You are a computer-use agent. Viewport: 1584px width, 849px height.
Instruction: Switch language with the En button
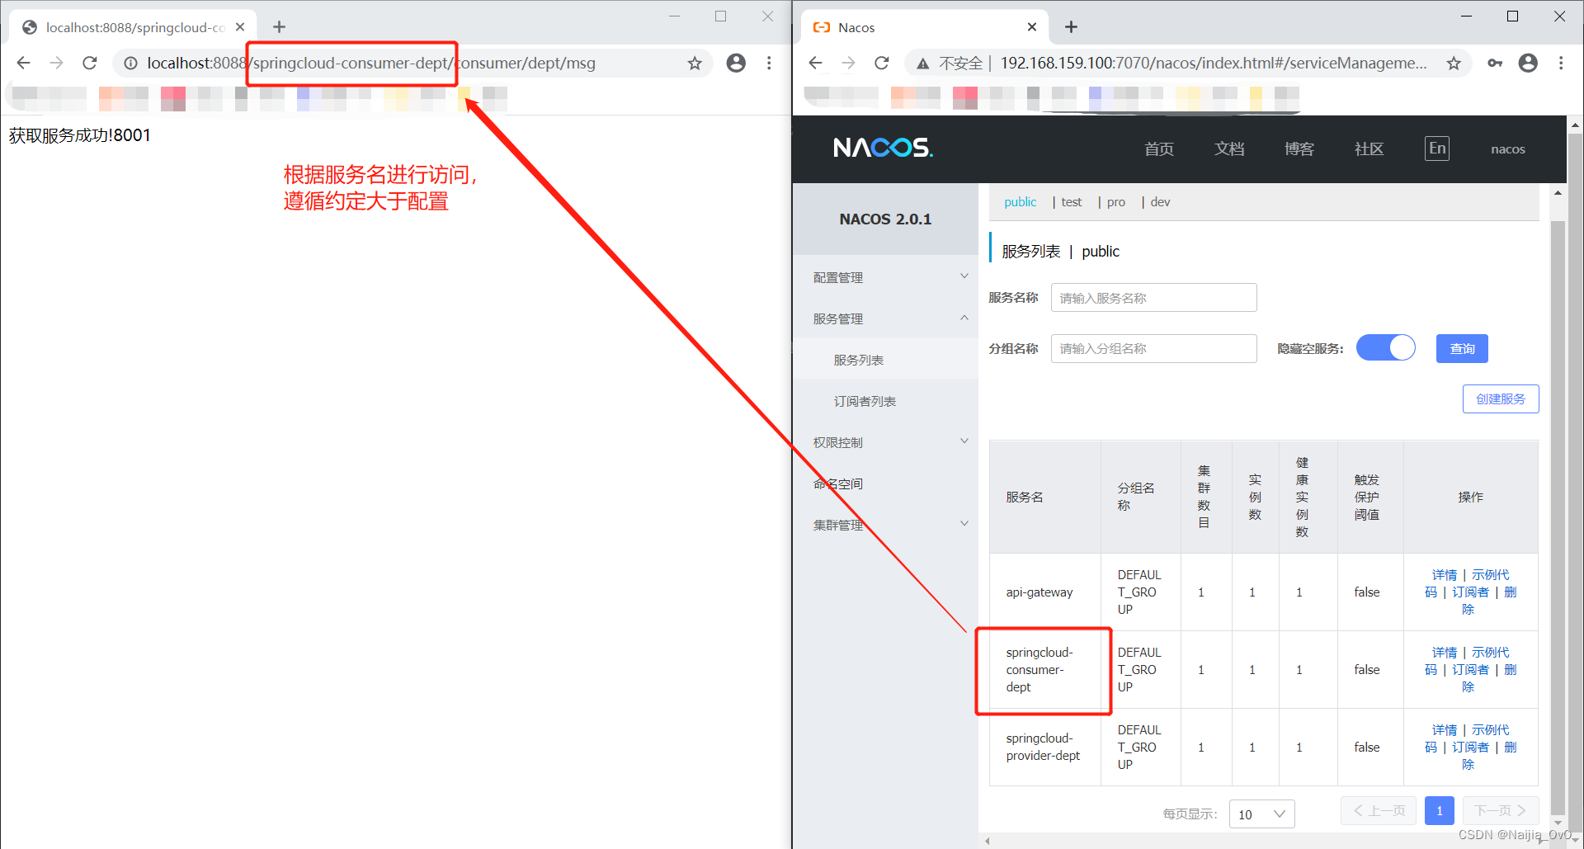[x=1437, y=149]
